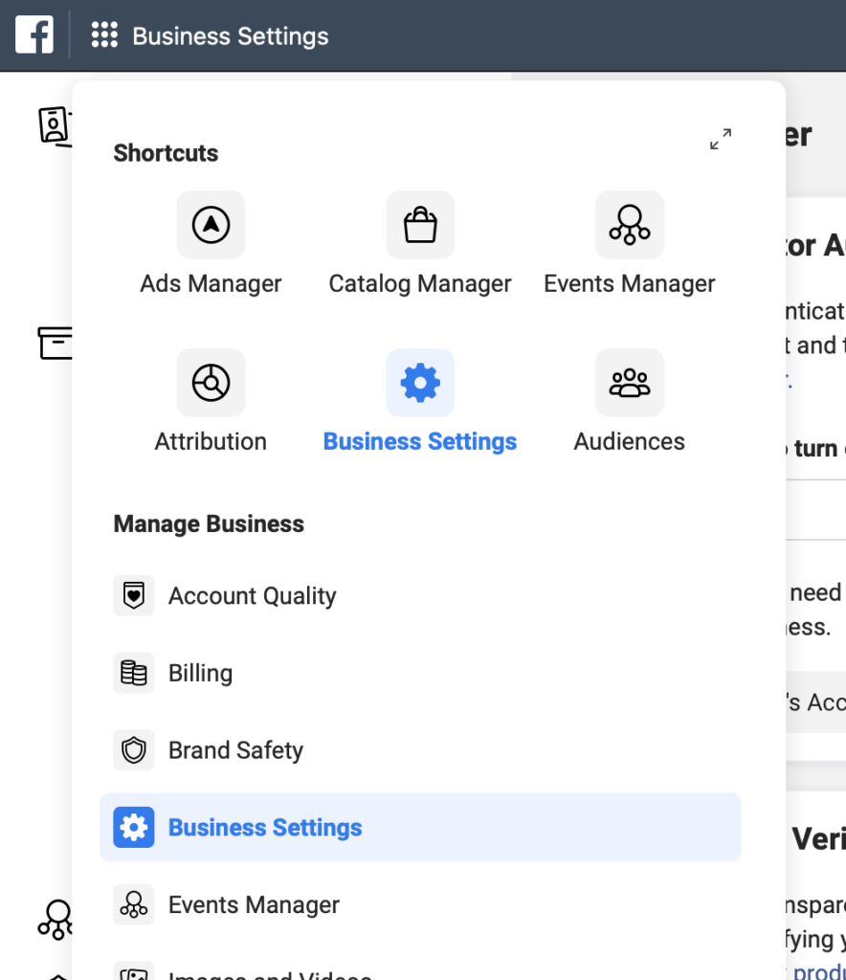Viewport: 846px width, 980px height.
Task: Choose Brand Safety in the menu
Action: pos(235,751)
